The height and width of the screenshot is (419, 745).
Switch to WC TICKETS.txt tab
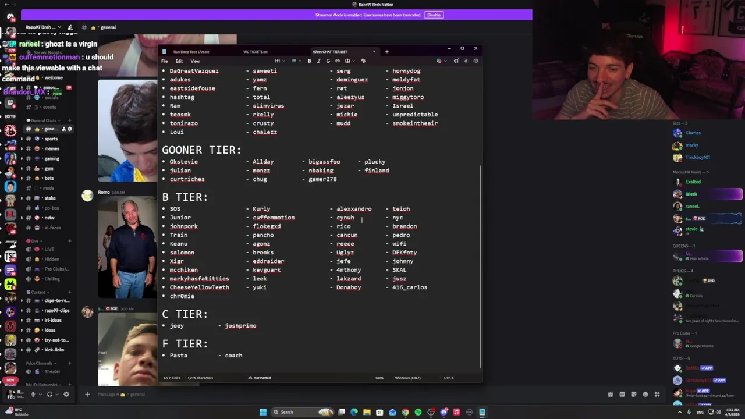pos(255,52)
